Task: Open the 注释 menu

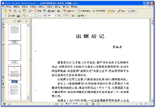Action: 41,7
